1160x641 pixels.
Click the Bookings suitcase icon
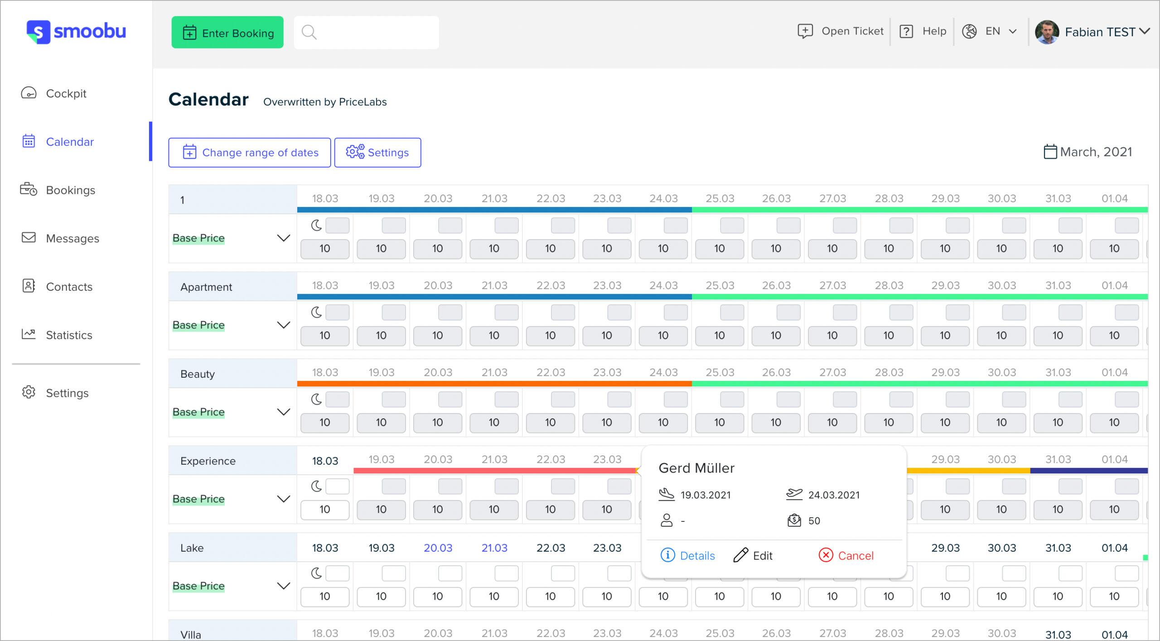[29, 189]
